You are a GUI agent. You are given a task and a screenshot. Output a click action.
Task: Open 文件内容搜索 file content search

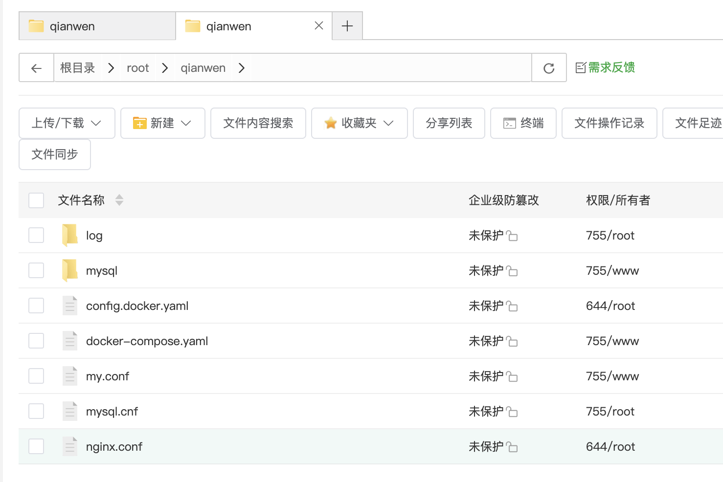click(x=258, y=123)
